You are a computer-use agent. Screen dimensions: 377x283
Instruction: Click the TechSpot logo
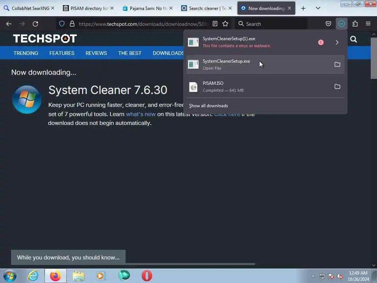point(45,38)
